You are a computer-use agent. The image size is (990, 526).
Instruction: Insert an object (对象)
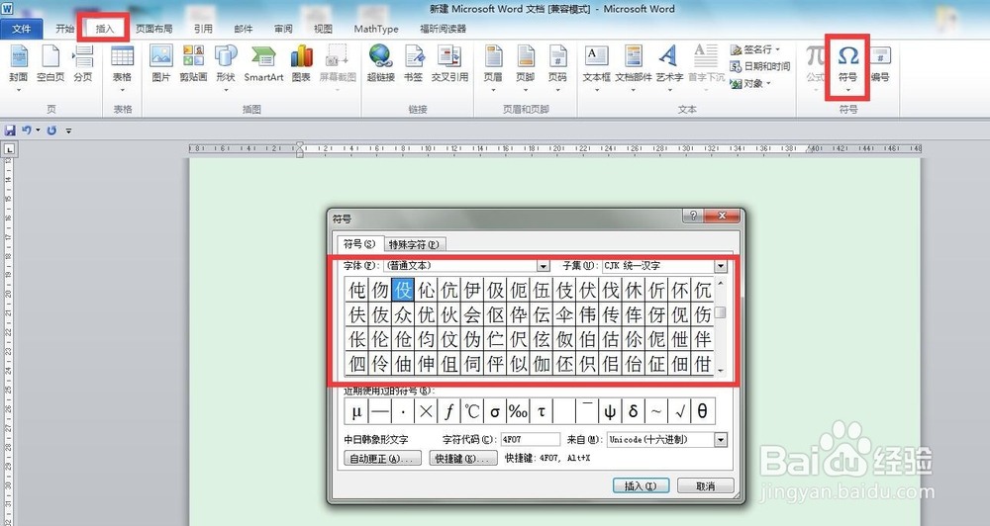coord(750,83)
